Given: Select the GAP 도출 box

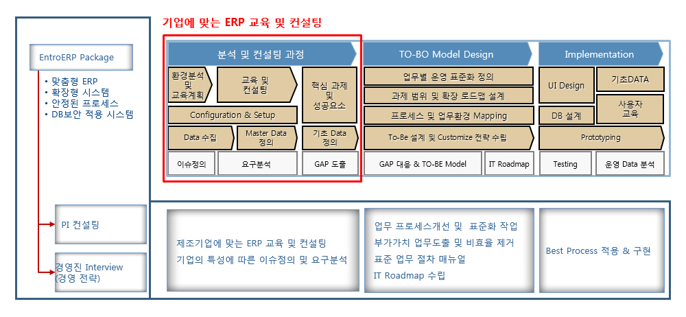Looking at the screenshot, I should (x=330, y=164).
